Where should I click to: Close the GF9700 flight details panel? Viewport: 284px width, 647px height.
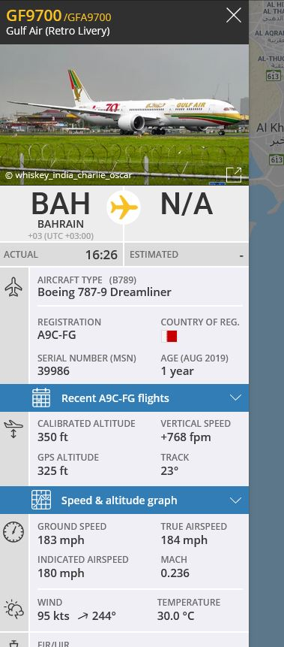pyautogui.click(x=233, y=16)
